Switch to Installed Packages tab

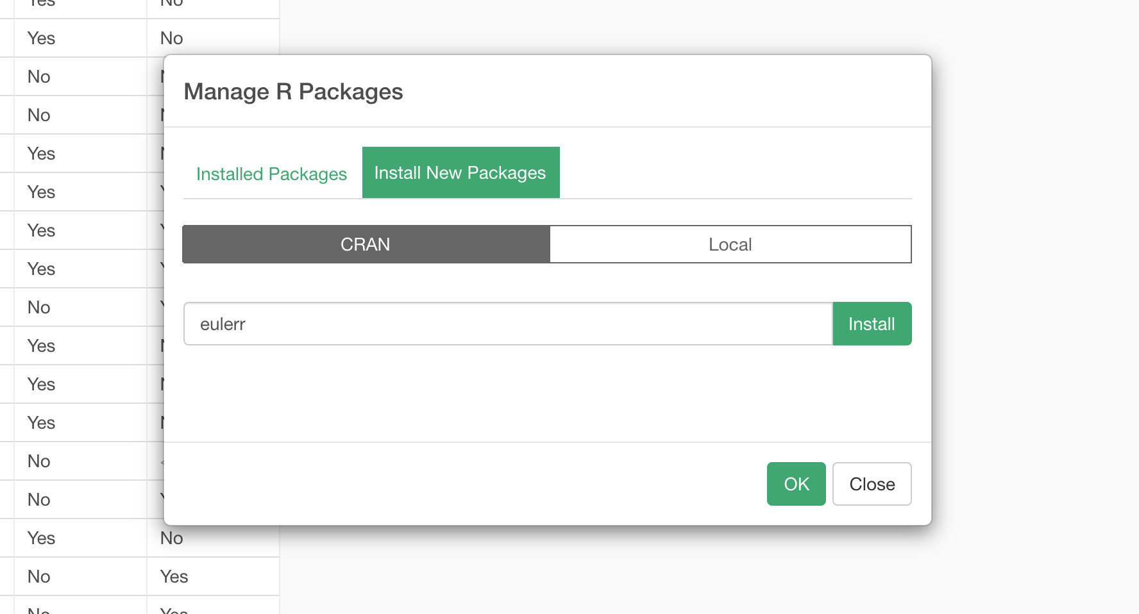pos(271,174)
